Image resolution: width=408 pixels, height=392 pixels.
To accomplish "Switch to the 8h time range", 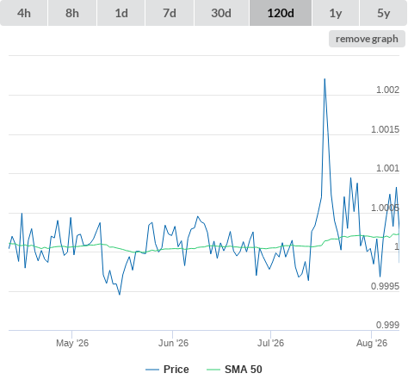I will click(72, 13).
